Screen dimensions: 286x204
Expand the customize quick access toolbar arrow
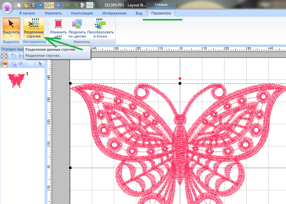(x=99, y=5)
